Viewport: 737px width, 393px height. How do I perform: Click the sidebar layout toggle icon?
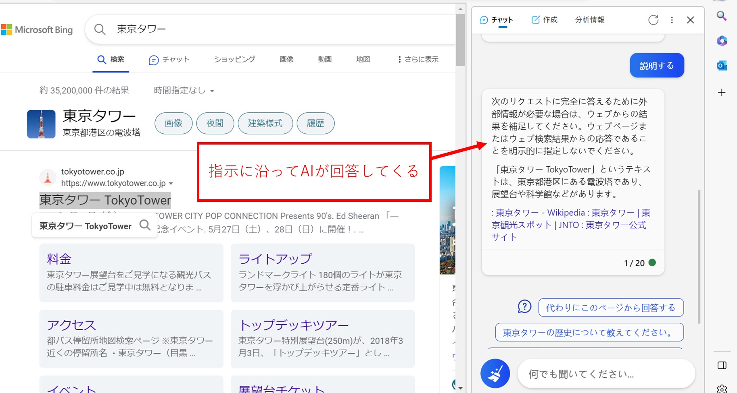[x=722, y=365]
